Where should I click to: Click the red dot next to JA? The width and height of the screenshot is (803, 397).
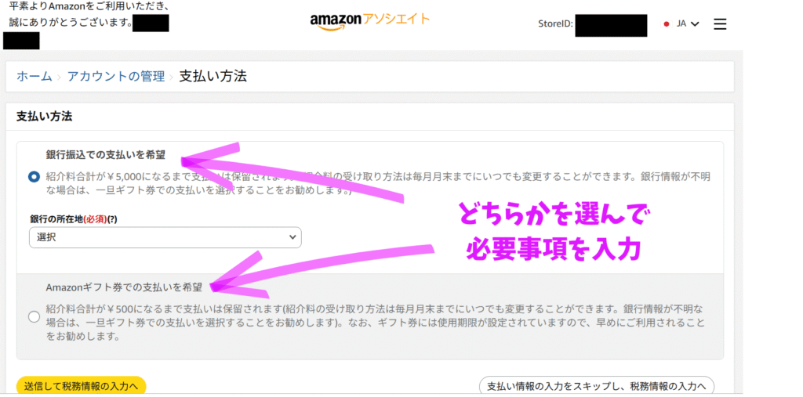pyautogui.click(x=667, y=24)
